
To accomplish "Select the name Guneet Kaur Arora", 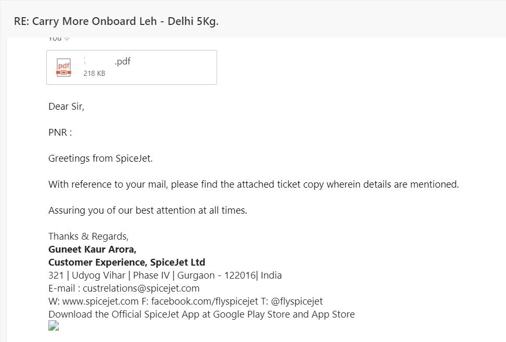I will click(x=92, y=249).
